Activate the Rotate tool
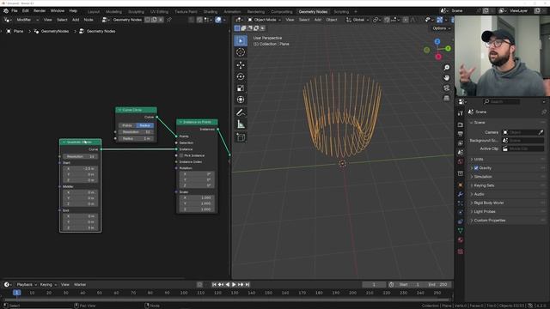The width and height of the screenshot is (550, 309). tap(241, 76)
